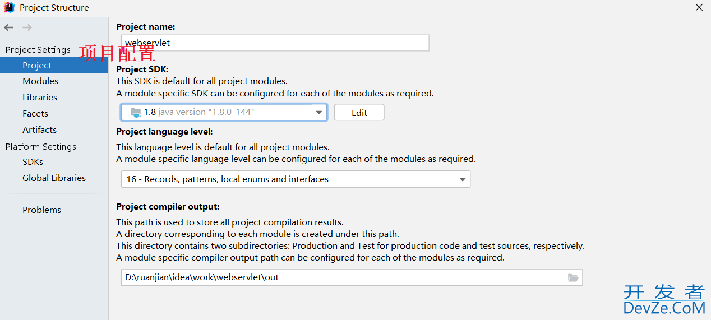Click the Project SDK label
711x320 pixels.
[142, 69]
